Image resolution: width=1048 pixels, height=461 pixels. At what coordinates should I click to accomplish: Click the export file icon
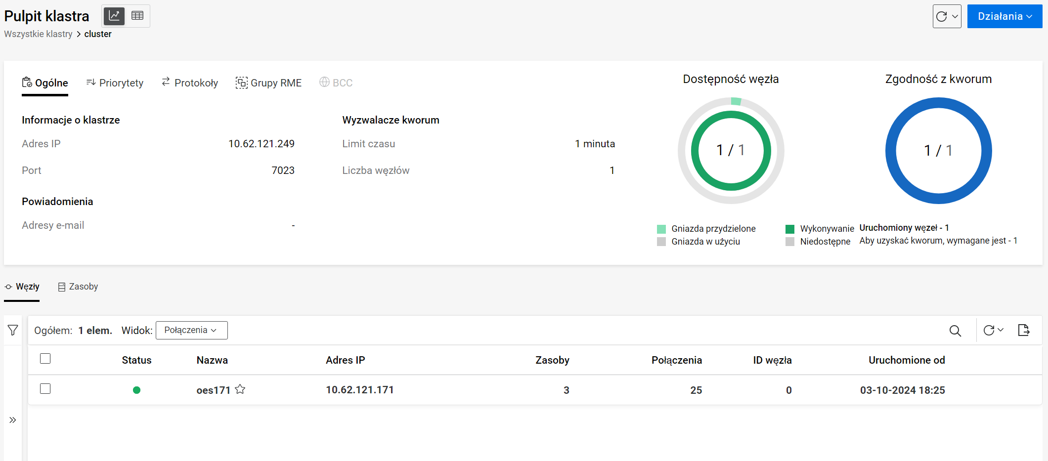[1024, 330]
